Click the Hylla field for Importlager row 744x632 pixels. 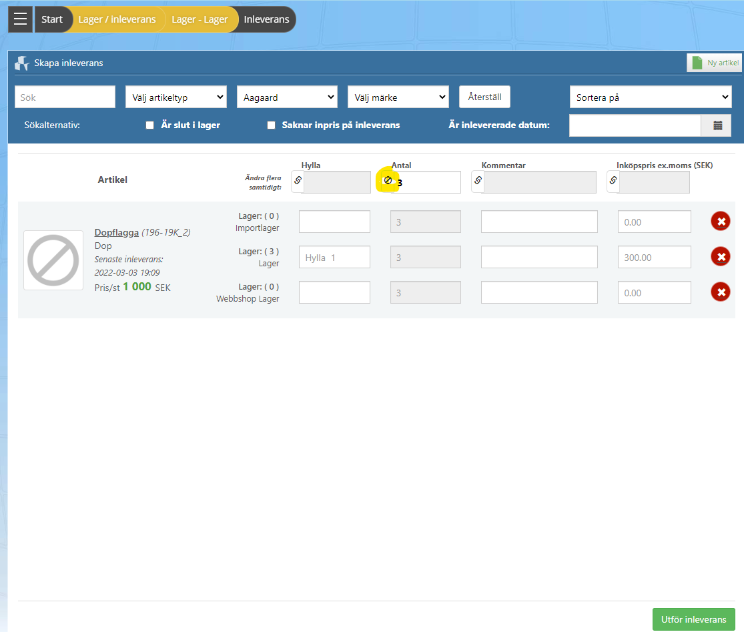[x=334, y=222]
